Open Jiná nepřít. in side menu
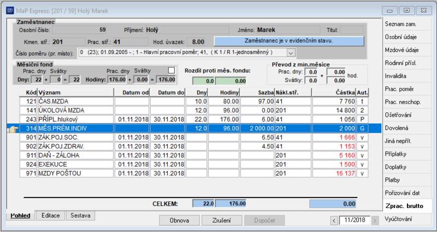The width and height of the screenshot is (437, 232). [407, 141]
